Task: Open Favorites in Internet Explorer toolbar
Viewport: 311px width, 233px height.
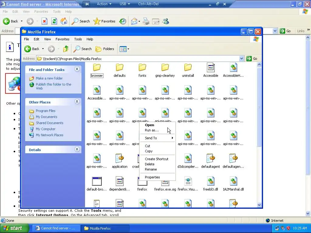Action: pyautogui.click(x=104, y=21)
